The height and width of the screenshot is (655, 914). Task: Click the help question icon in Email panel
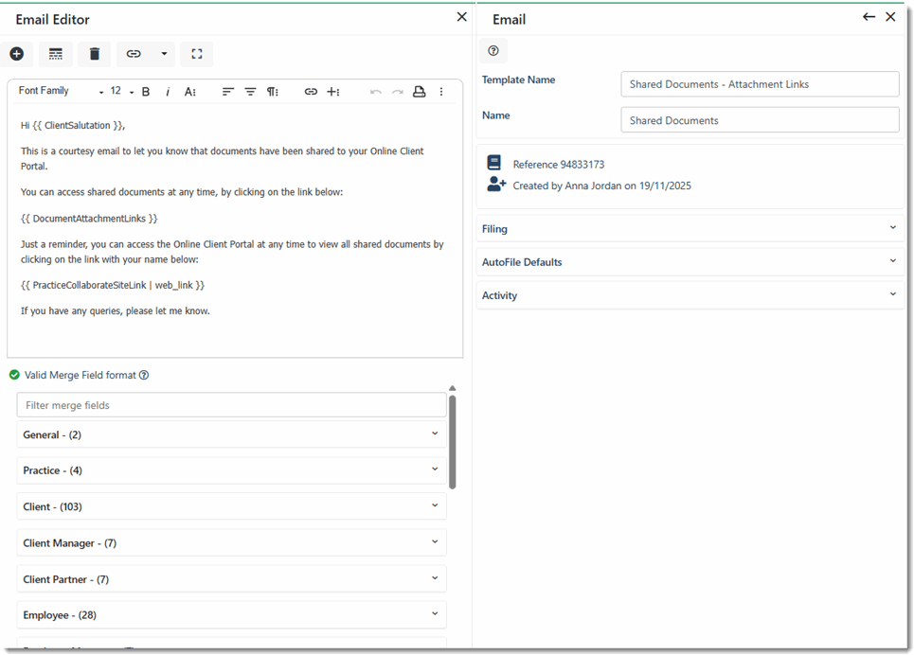click(x=493, y=51)
